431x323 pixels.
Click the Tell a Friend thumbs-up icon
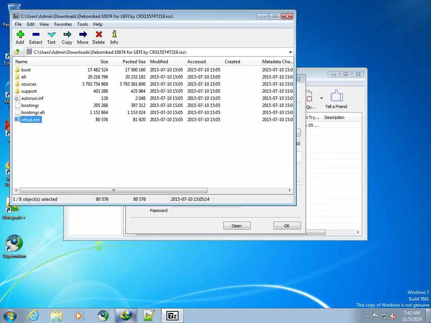click(x=336, y=96)
